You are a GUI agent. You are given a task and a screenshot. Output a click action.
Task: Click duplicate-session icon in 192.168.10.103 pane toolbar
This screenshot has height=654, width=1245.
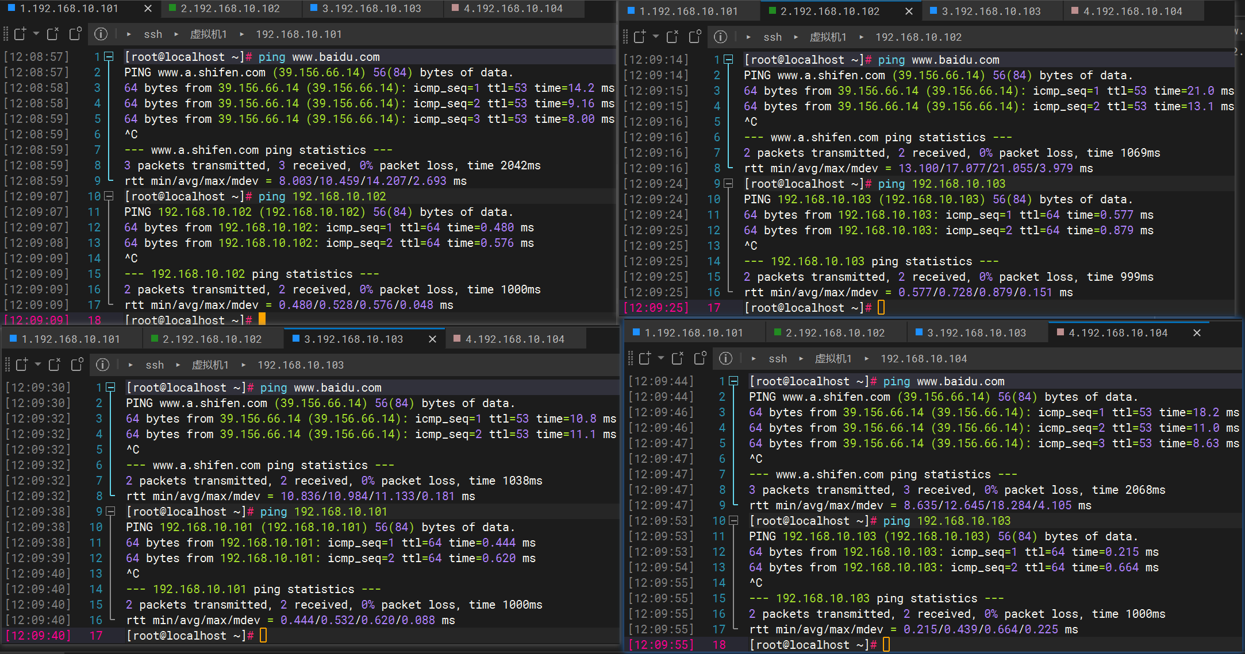click(77, 365)
